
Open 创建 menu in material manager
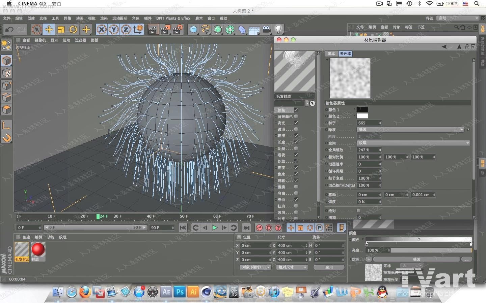coord(26,237)
